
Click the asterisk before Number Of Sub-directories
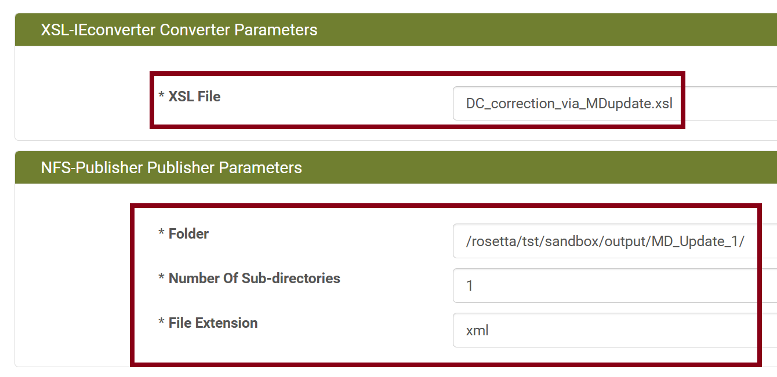[x=161, y=279]
